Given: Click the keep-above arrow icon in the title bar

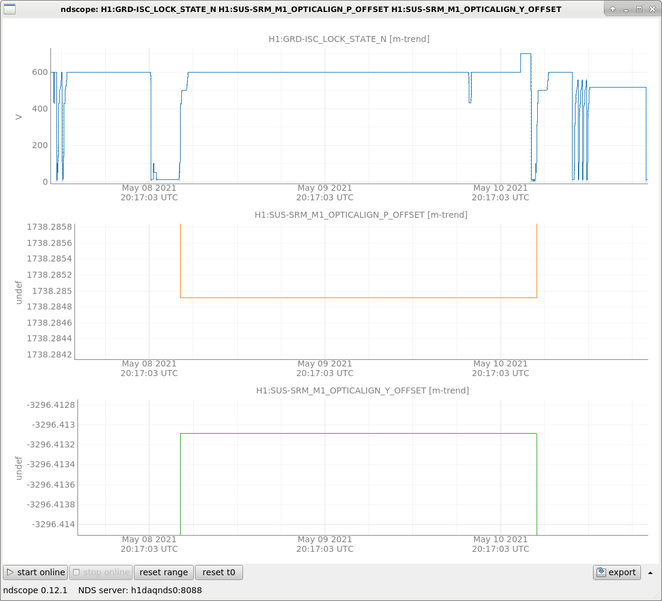Looking at the screenshot, I should [613, 9].
